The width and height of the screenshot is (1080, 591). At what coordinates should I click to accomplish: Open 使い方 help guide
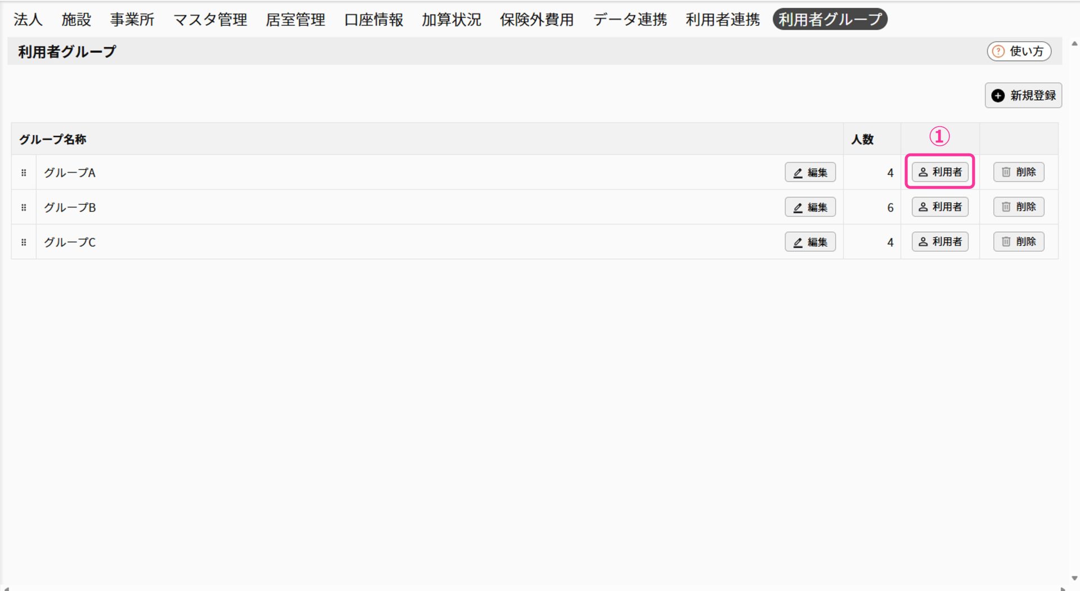1019,51
